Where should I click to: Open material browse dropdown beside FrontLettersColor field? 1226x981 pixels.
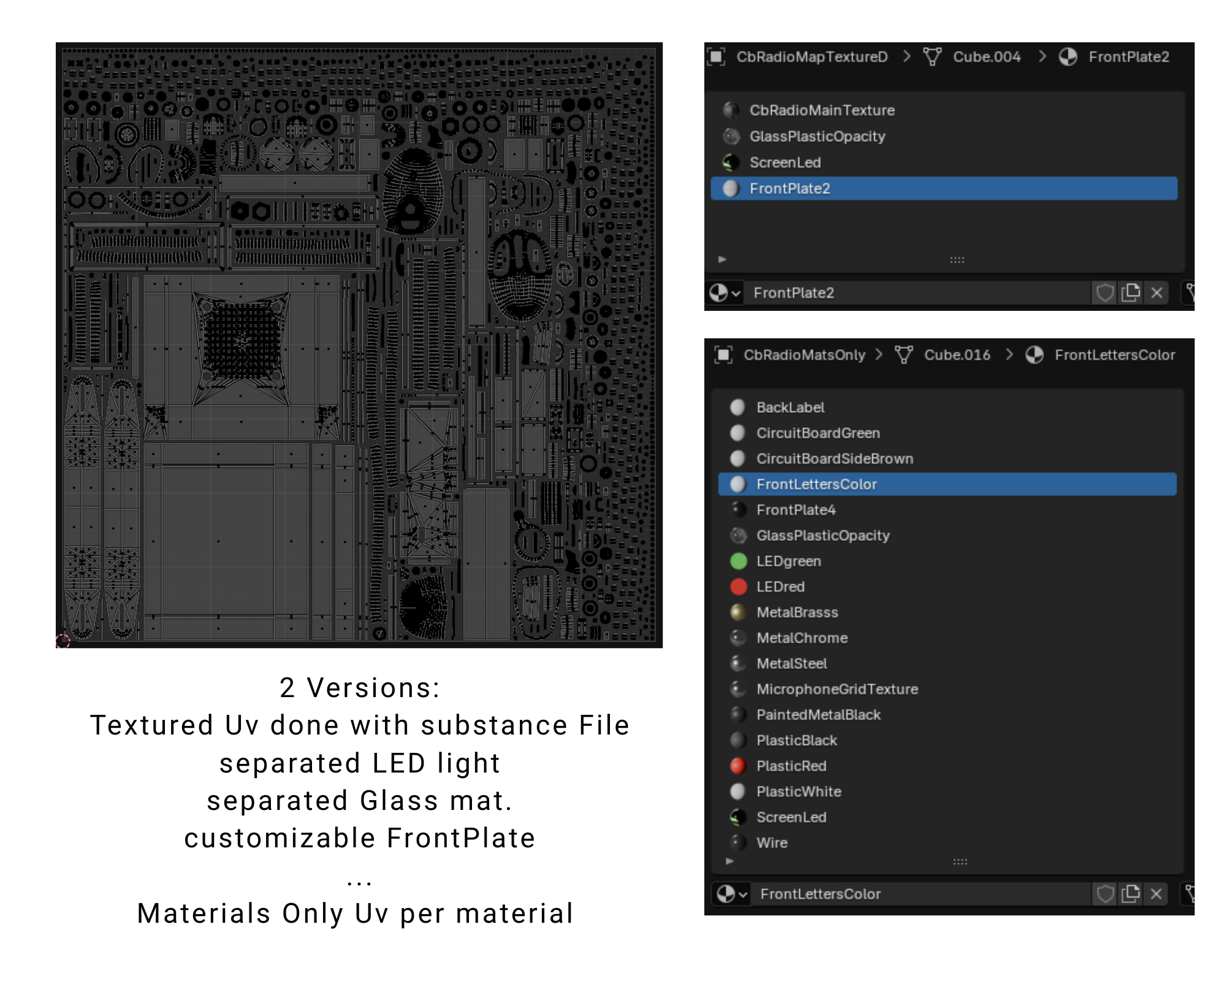point(732,894)
